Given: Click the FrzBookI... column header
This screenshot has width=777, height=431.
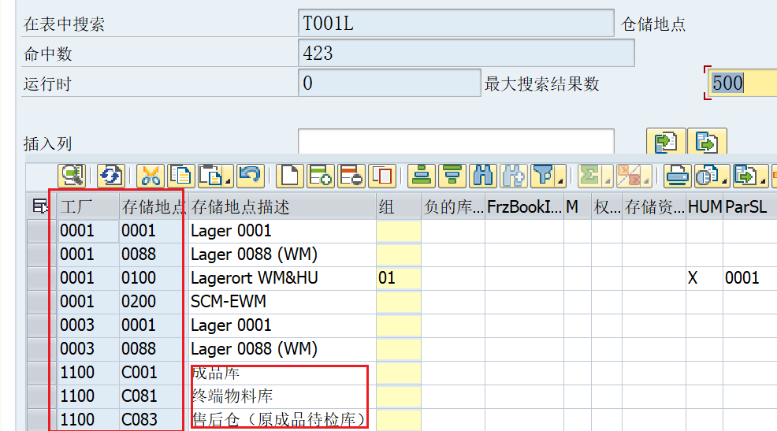Looking at the screenshot, I should [x=524, y=206].
